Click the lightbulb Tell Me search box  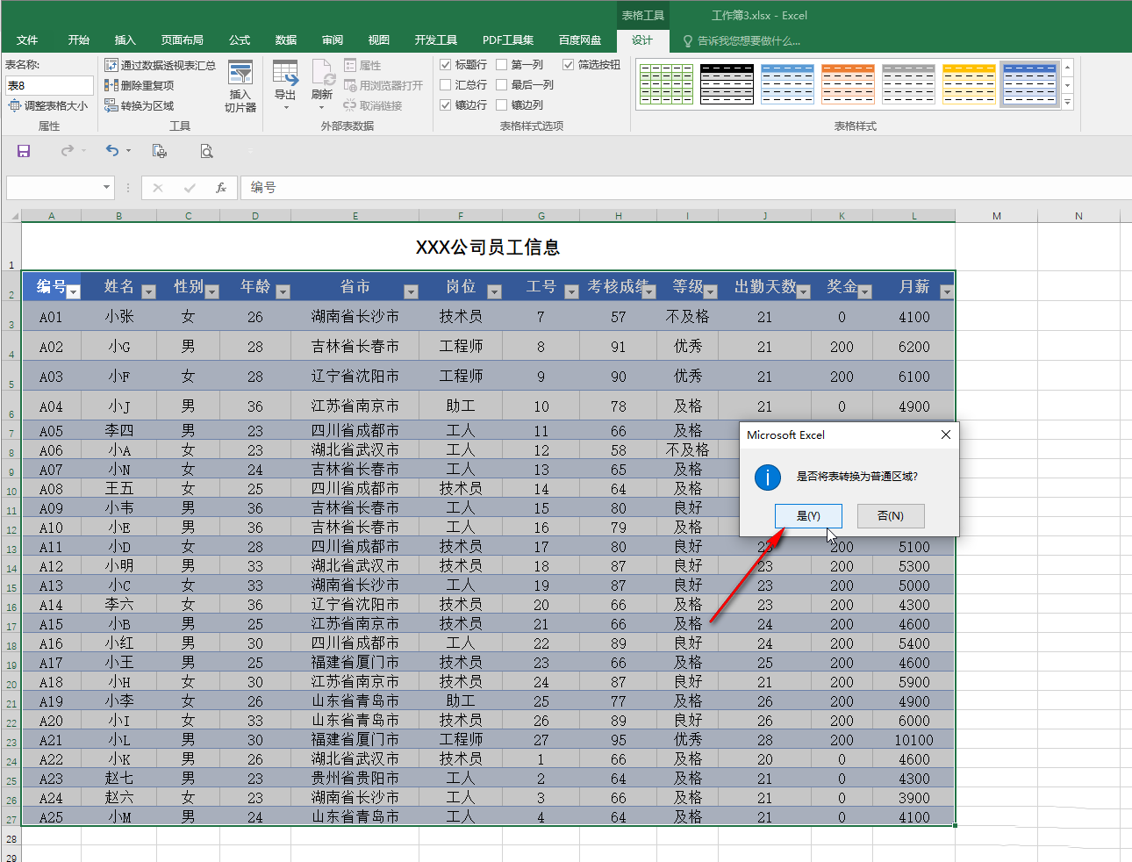pyautogui.click(x=742, y=40)
